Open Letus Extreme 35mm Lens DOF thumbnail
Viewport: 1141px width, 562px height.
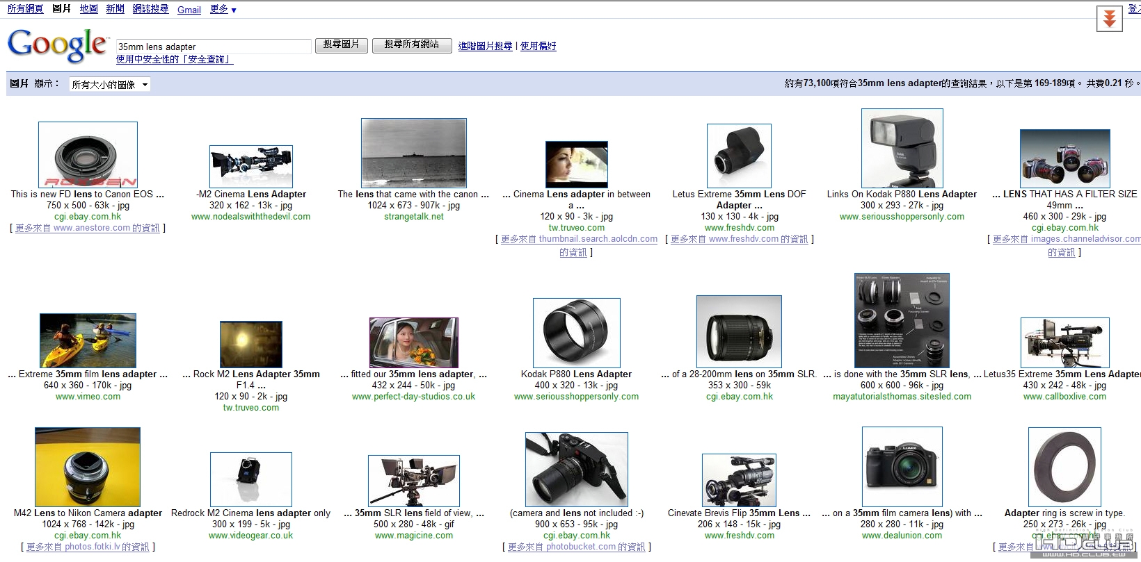(739, 156)
